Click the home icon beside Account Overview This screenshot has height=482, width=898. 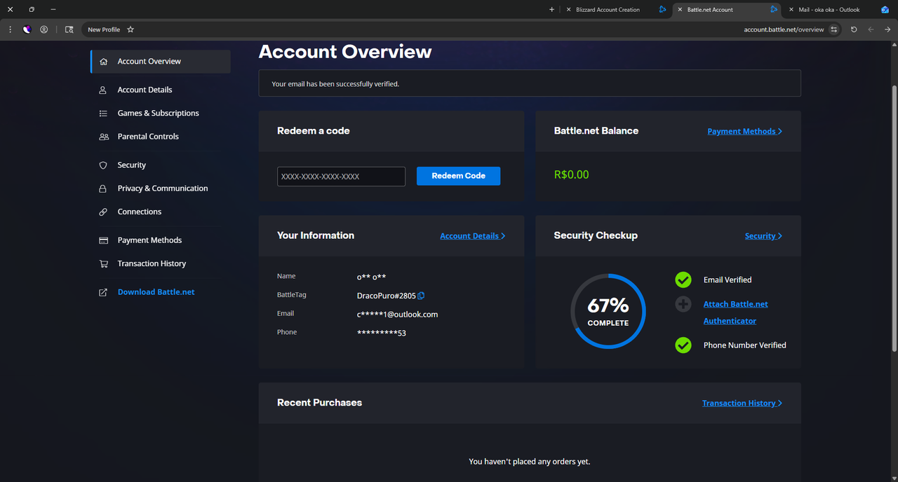[x=103, y=62]
